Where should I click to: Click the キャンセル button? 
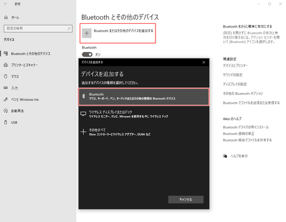186,199
